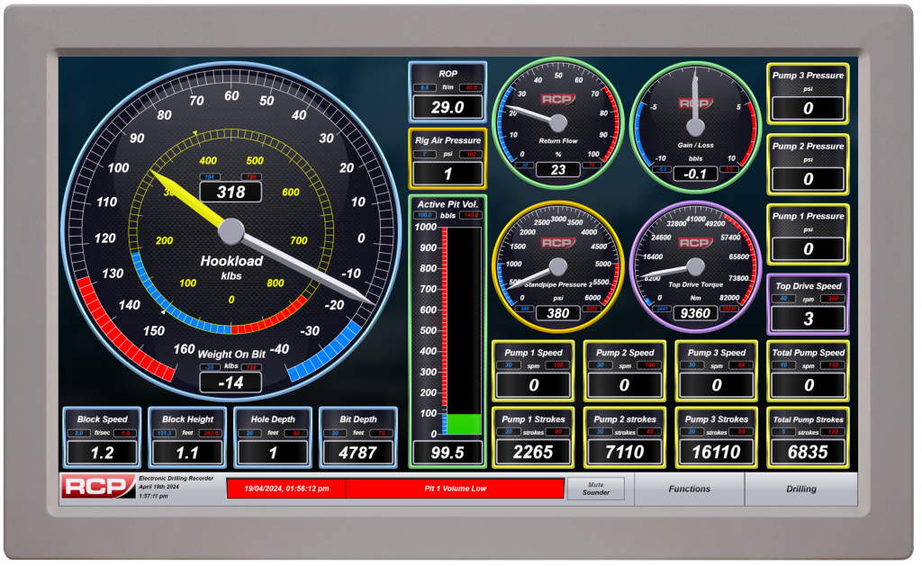Click the Active Pit Volume level bar
The height and width of the screenshot is (566, 922).
click(x=464, y=331)
